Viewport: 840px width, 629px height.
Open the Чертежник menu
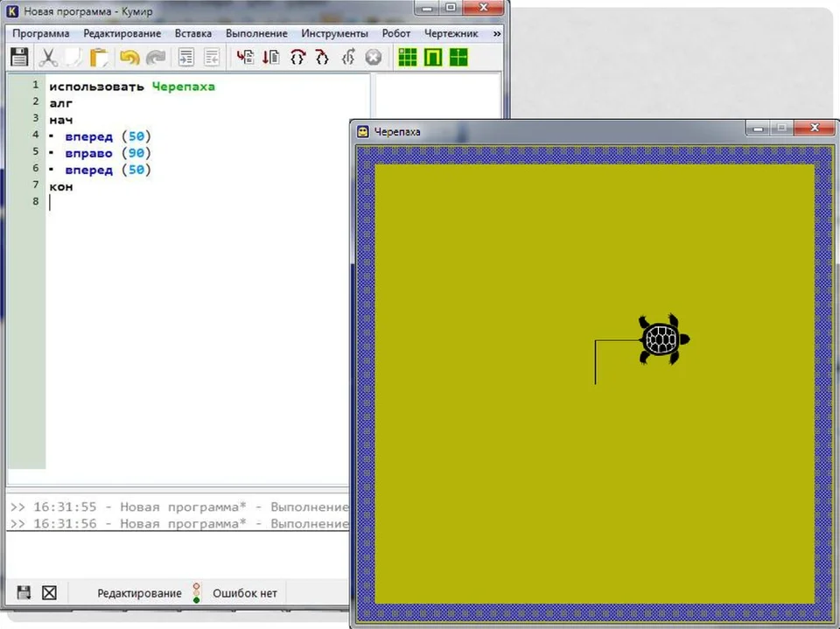pyautogui.click(x=451, y=33)
